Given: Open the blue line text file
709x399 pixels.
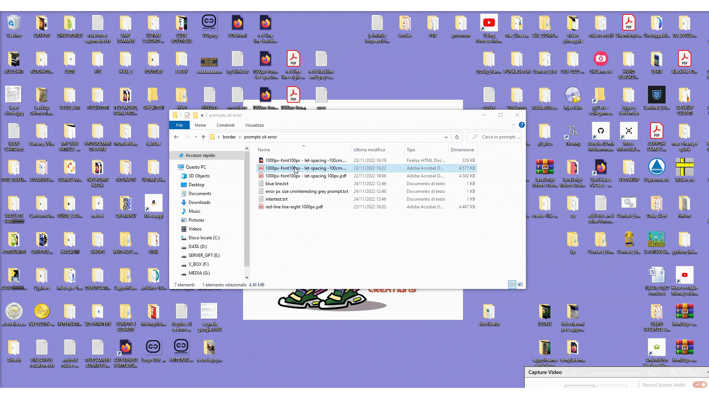Looking at the screenshot, I should click(x=277, y=183).
